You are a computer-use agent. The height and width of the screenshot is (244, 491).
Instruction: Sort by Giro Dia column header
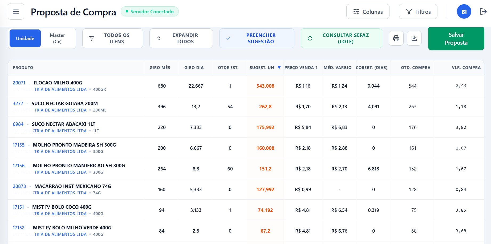tap(194, 67)
